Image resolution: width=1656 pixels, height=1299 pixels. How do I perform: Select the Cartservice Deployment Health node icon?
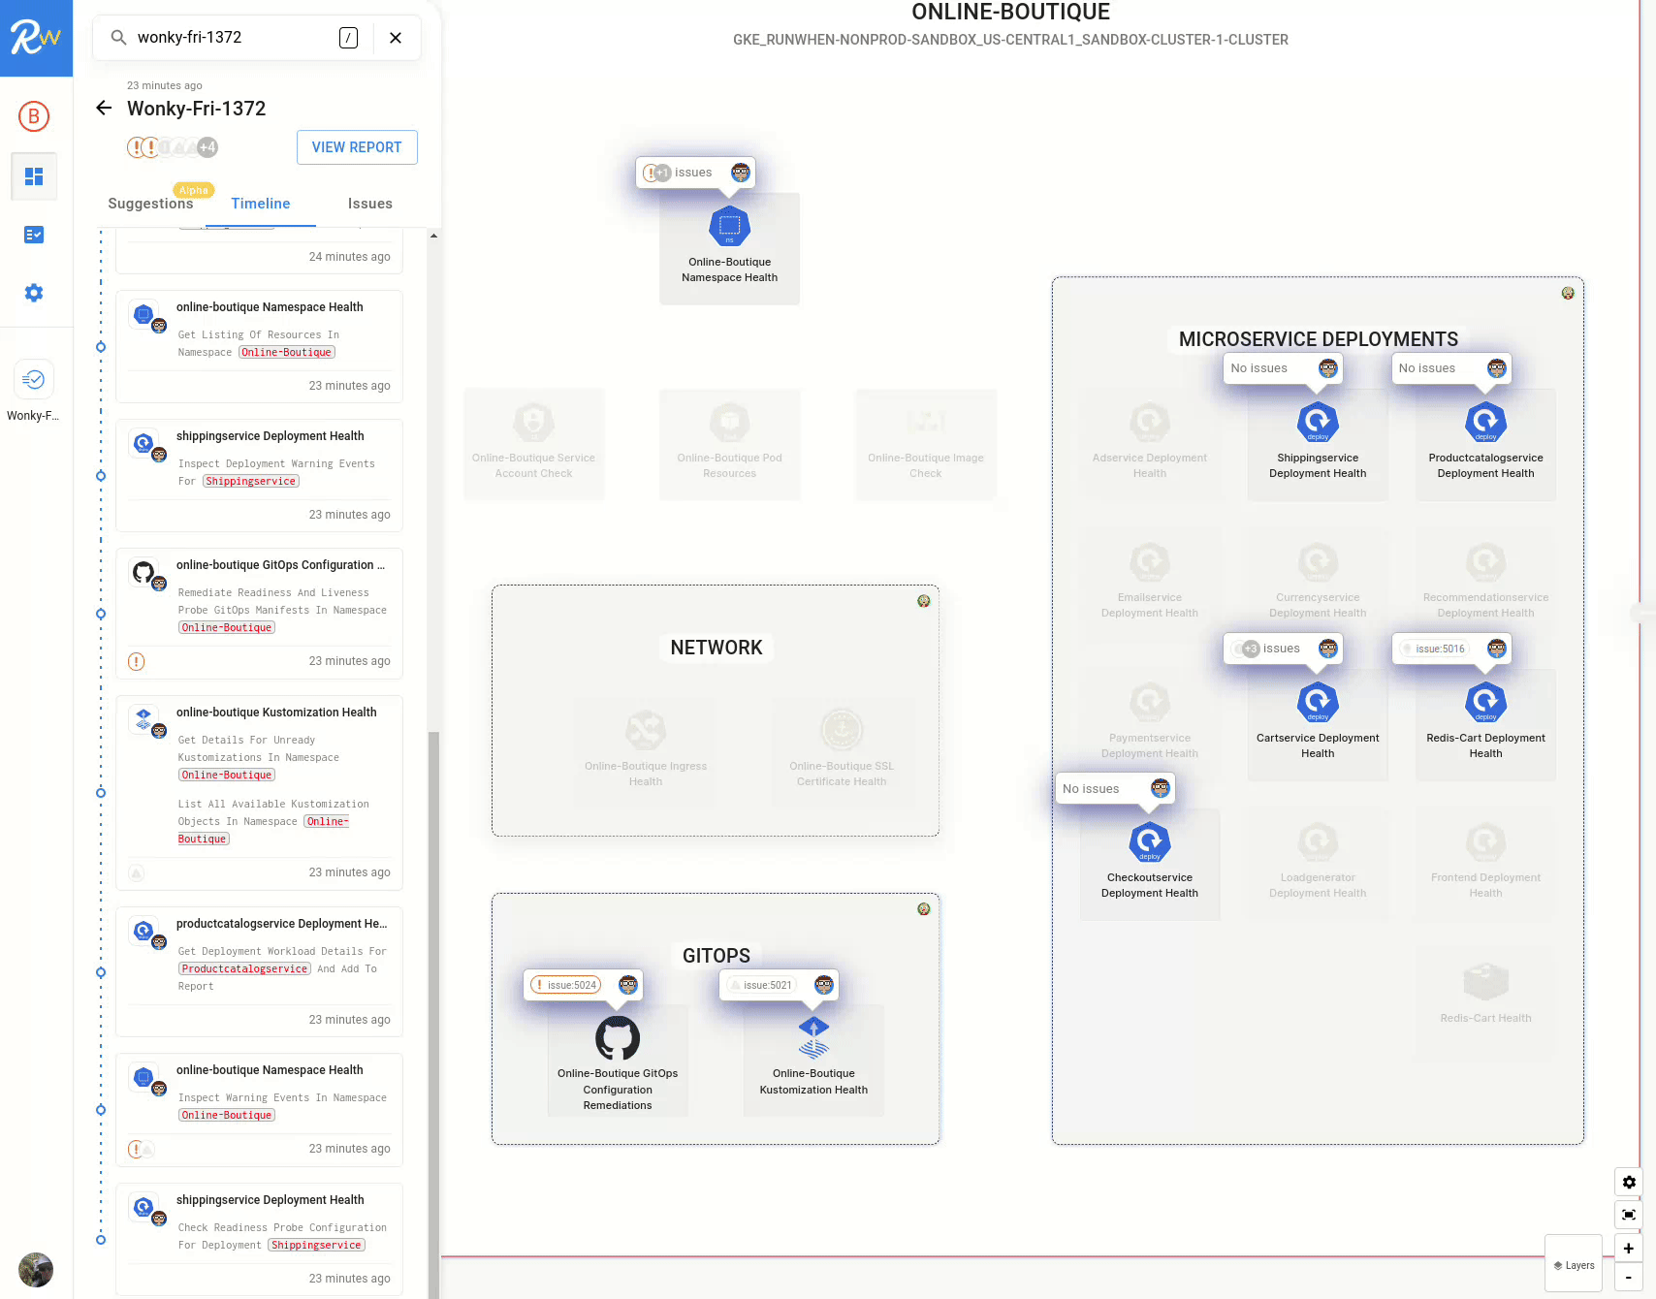point(1318,702)
